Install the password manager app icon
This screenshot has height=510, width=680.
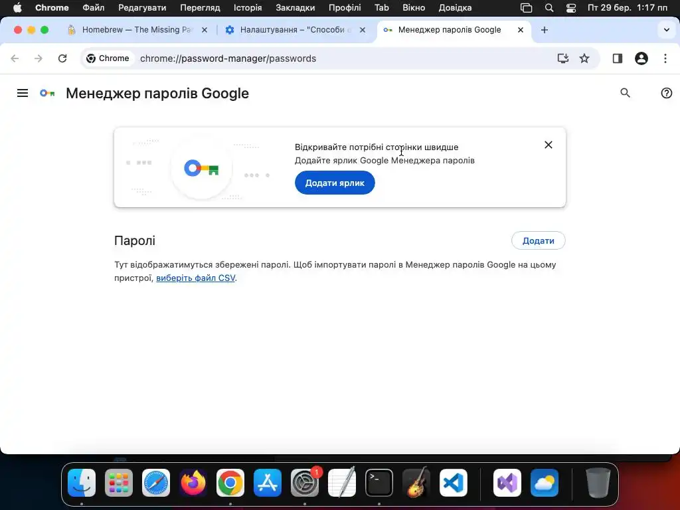(562, 58)
